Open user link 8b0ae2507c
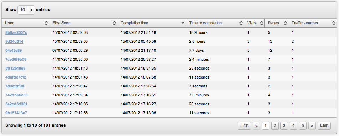Image resolution: width=339 pixels, height=136 pixels. [16, 32]
